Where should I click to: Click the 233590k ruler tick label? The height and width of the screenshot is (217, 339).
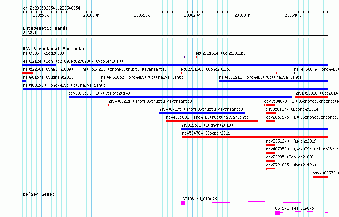41,15
